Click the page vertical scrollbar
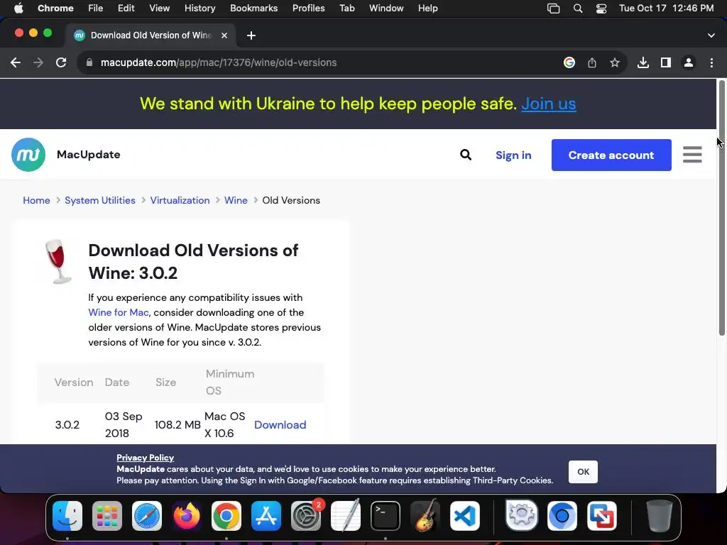727x545 pixels. click(721, 208)
